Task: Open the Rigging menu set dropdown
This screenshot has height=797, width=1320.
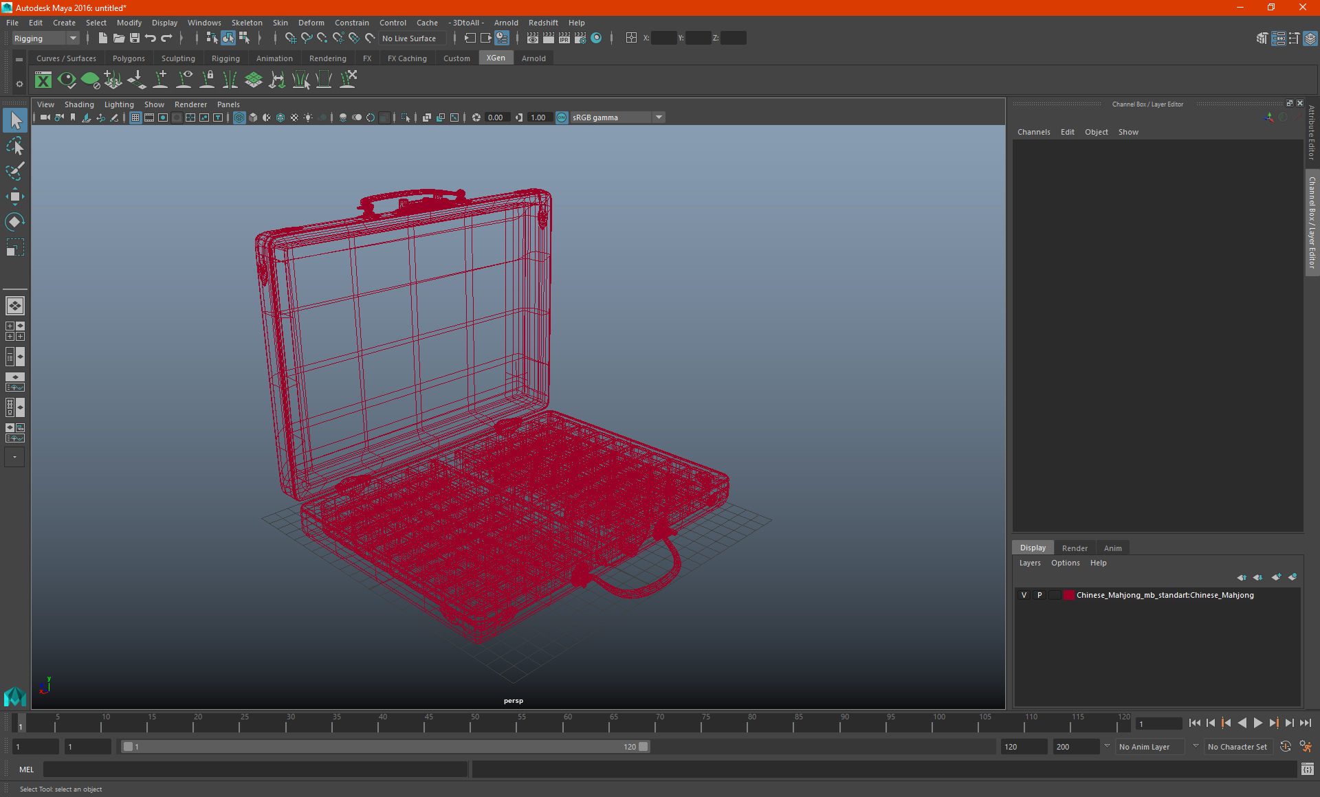Action: tap(45, 38)
